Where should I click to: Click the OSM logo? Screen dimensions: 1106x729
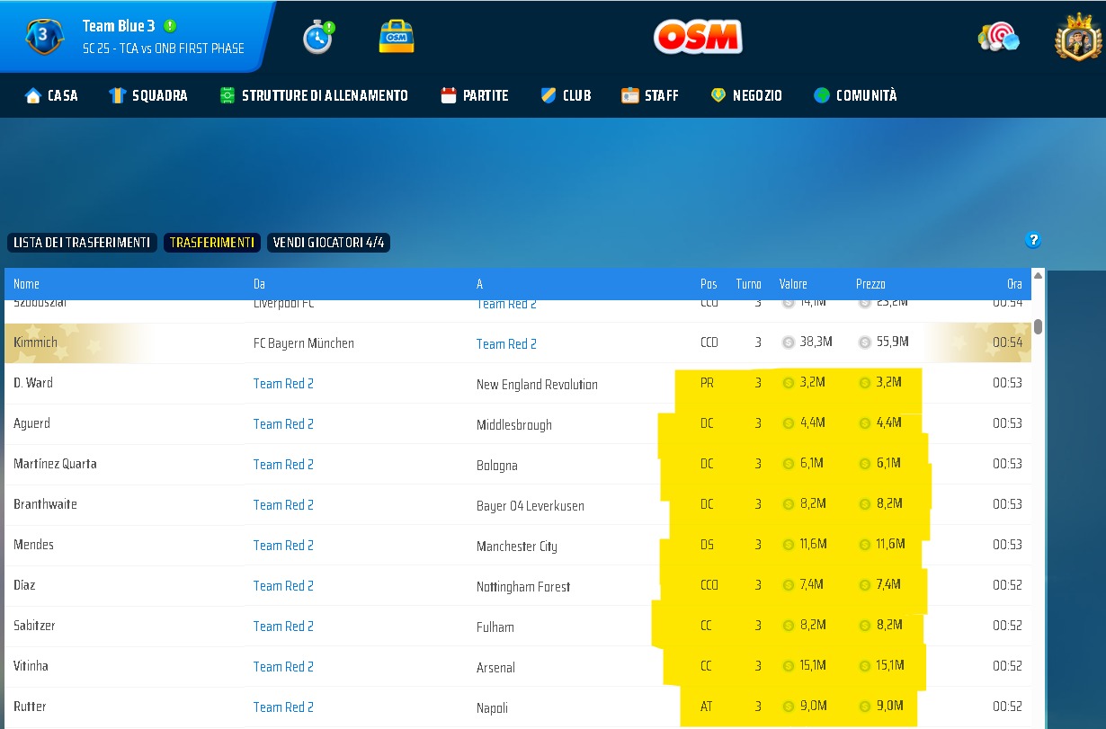(x=698, y=37)
